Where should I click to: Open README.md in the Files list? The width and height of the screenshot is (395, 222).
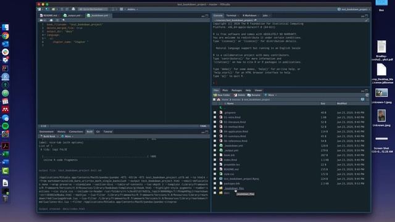click(231, 170)
